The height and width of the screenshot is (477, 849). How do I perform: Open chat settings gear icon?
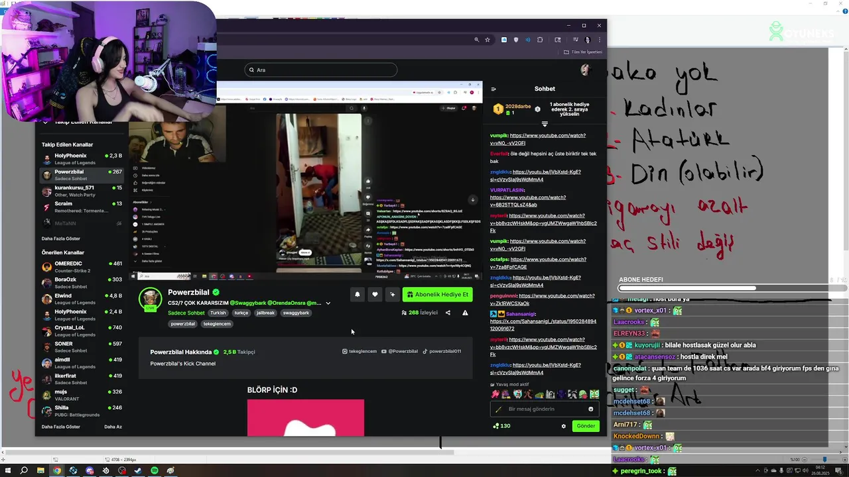564,426
